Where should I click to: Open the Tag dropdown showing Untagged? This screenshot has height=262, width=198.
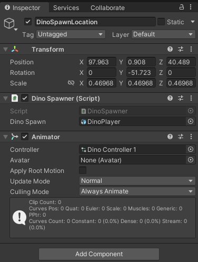(x=71, y=34)
